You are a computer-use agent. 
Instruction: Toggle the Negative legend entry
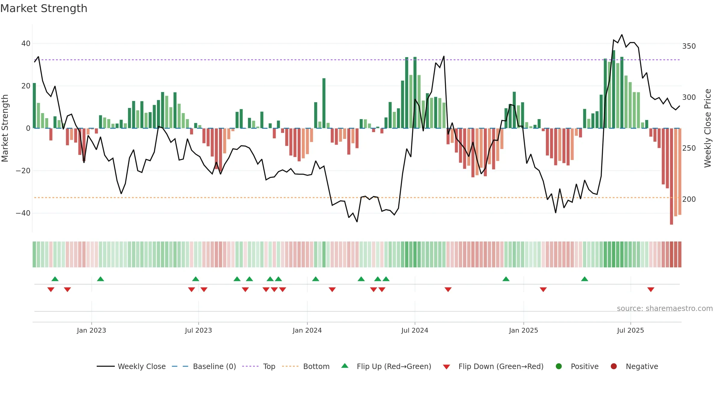tap(634, 366)
